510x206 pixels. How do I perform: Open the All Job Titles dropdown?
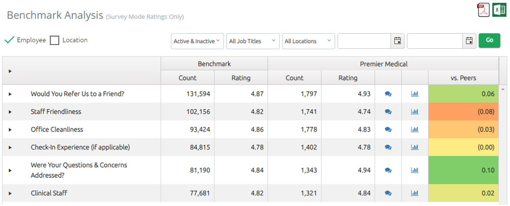pyautogui.click(x=253, y=41)
